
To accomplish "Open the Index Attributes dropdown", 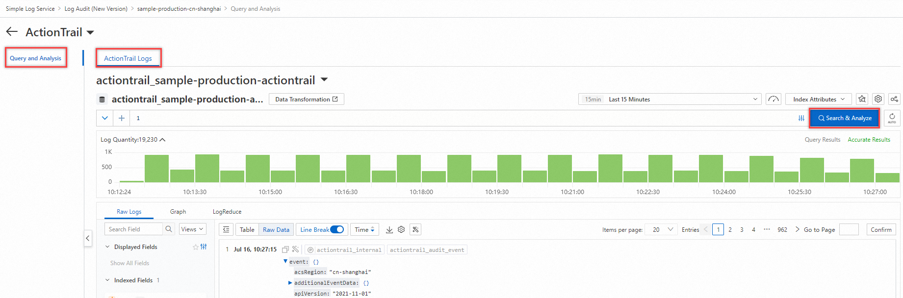I will [x=818, y=99].
